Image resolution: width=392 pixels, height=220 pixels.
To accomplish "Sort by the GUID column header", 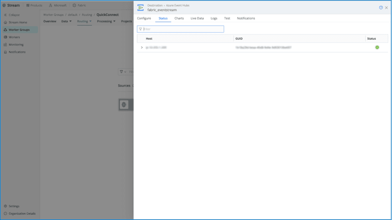I will (239, 38).
